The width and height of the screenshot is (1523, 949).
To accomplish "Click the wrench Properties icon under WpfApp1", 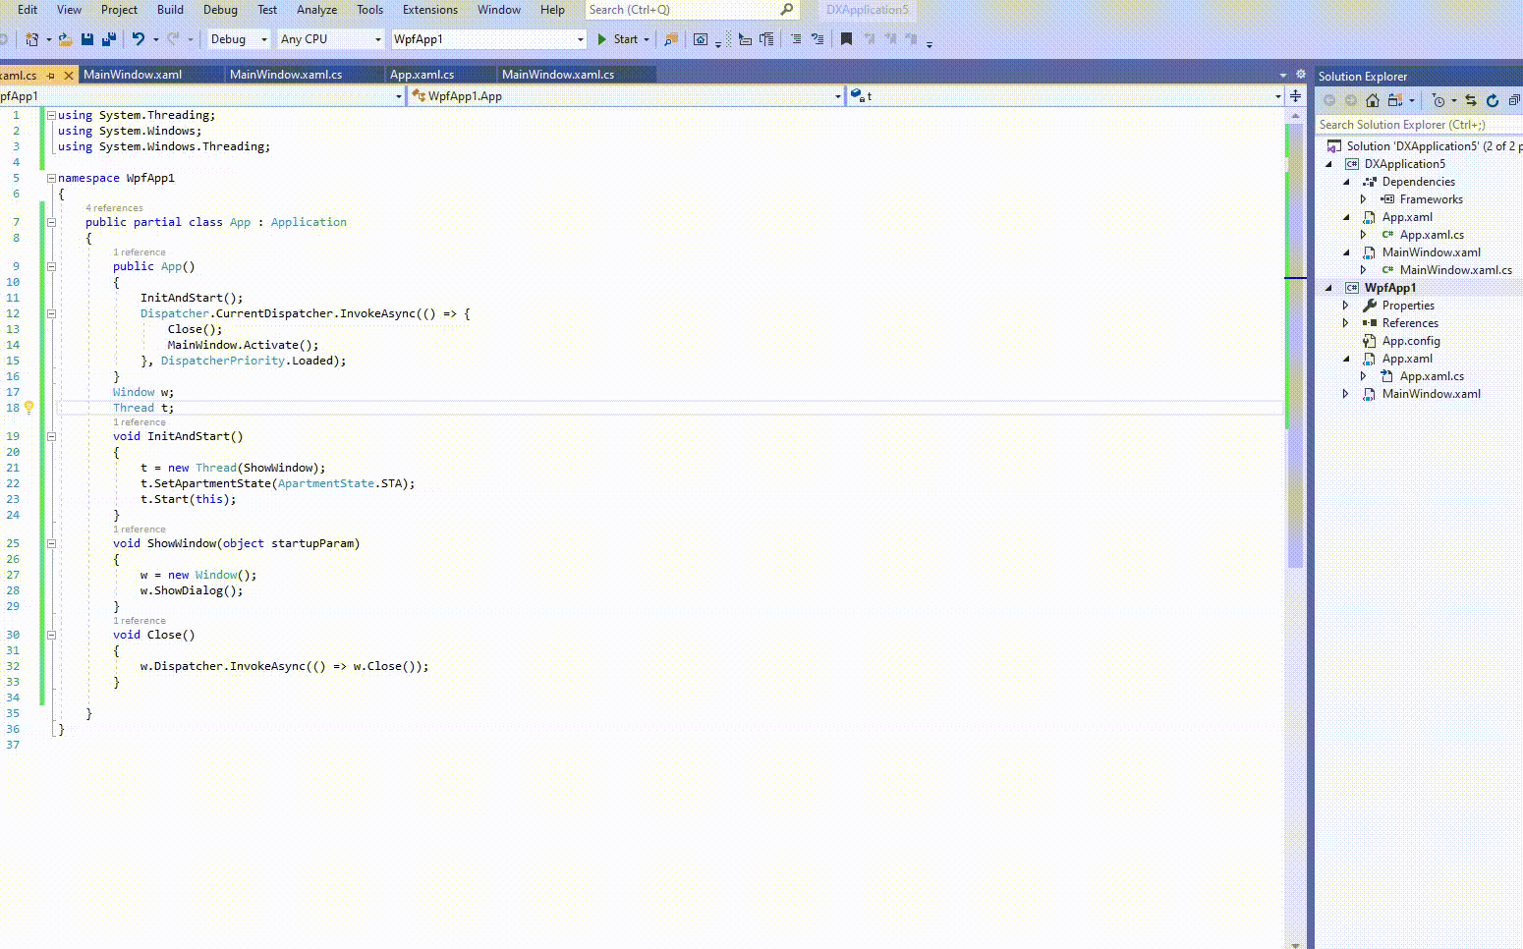I will (x=1370, y=306).
